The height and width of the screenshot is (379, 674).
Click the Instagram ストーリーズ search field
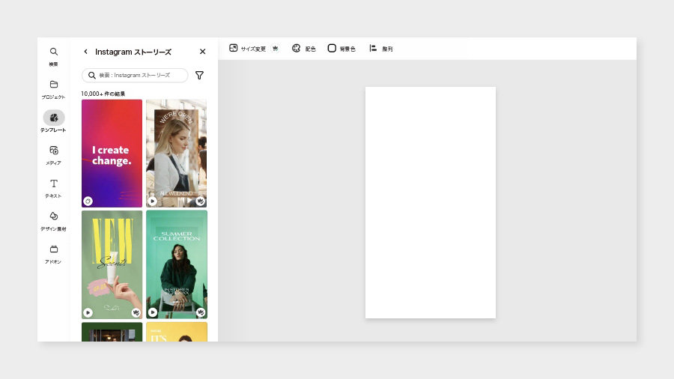(x=135, y=75)
